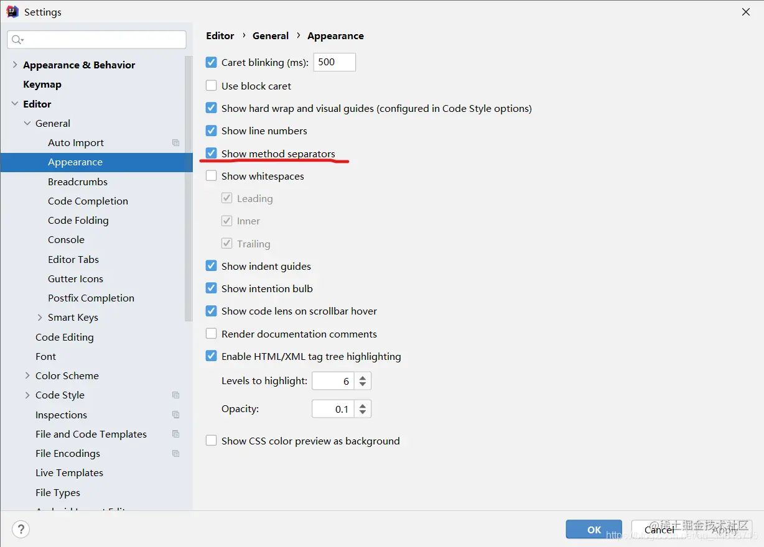The height and width of the screenshot is (547, 764).
Task: Open Gutter Icons settings
Action: 75,278
